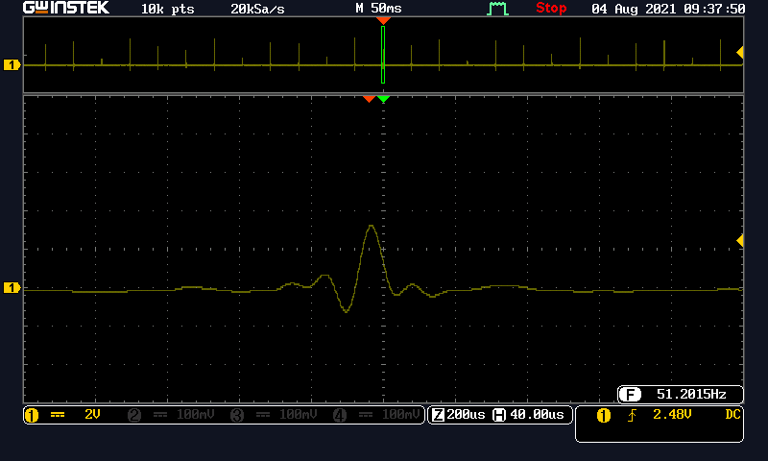Enable channel 4 indicator
This screenshot has height=461, width=768.
(377, 415)
